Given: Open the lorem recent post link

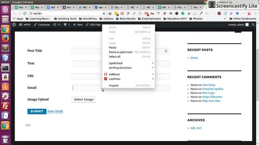Looking at the screenshot, I should point(194,58).
